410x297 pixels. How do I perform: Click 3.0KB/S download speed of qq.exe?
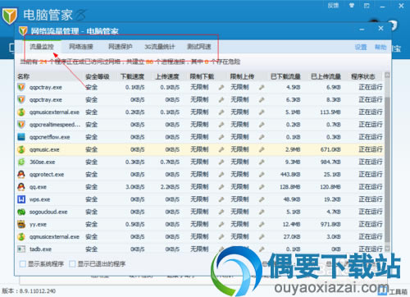pyautogui.click(x=135, y=187)
